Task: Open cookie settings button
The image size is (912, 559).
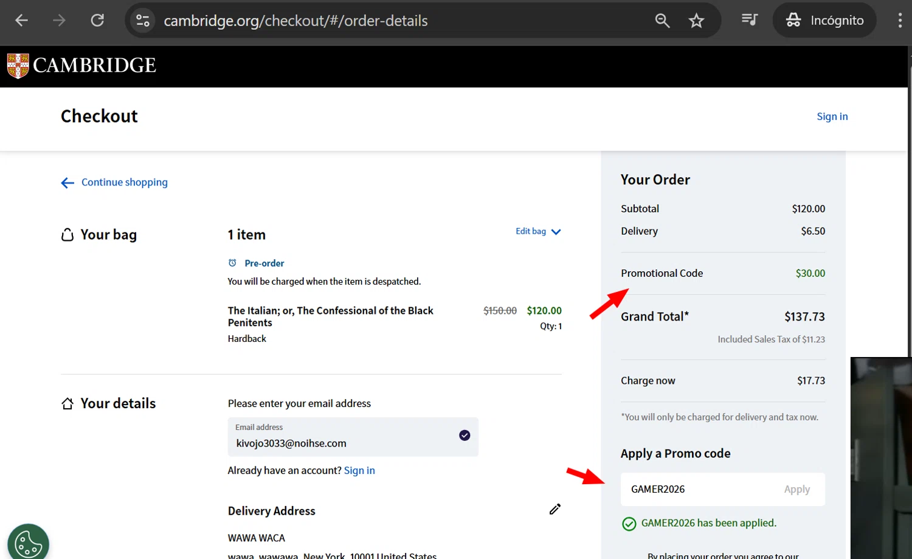Action: [28, 543]
